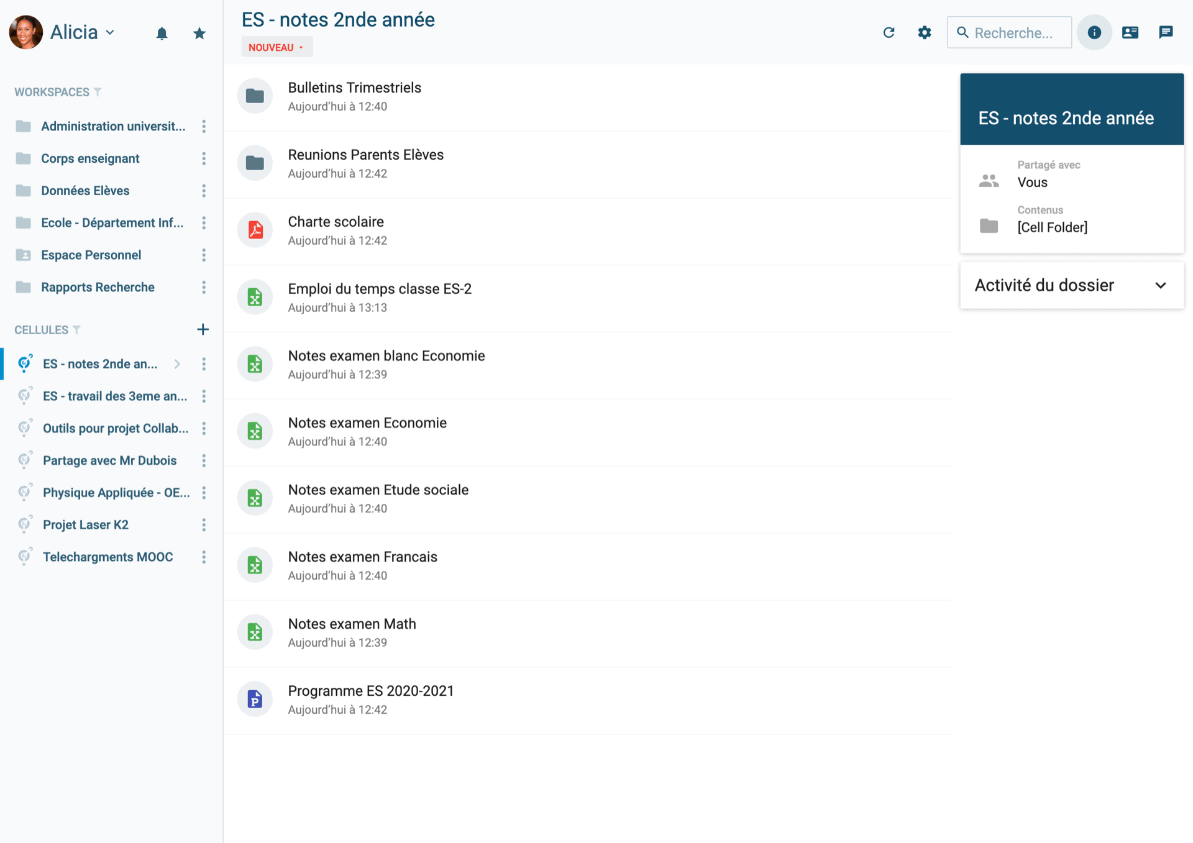Open the address book icon

(1130, 32)
